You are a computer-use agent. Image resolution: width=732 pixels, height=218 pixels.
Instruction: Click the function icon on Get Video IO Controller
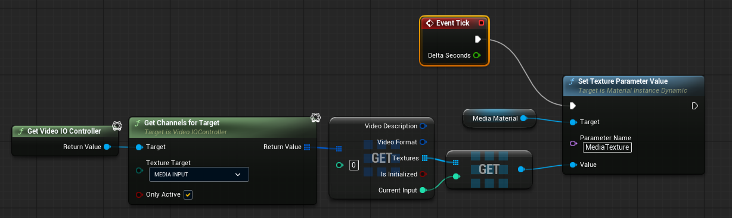tap(21, 131)
